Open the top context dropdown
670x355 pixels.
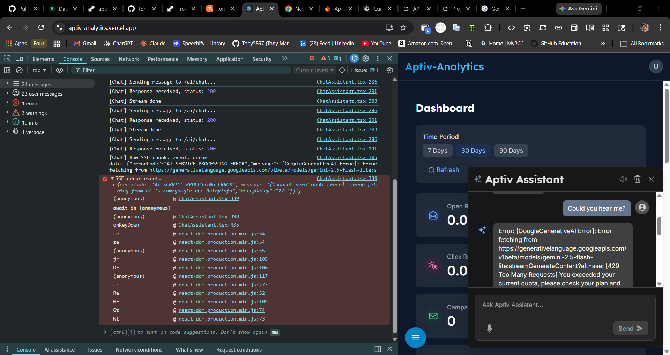tap(39, 70)
